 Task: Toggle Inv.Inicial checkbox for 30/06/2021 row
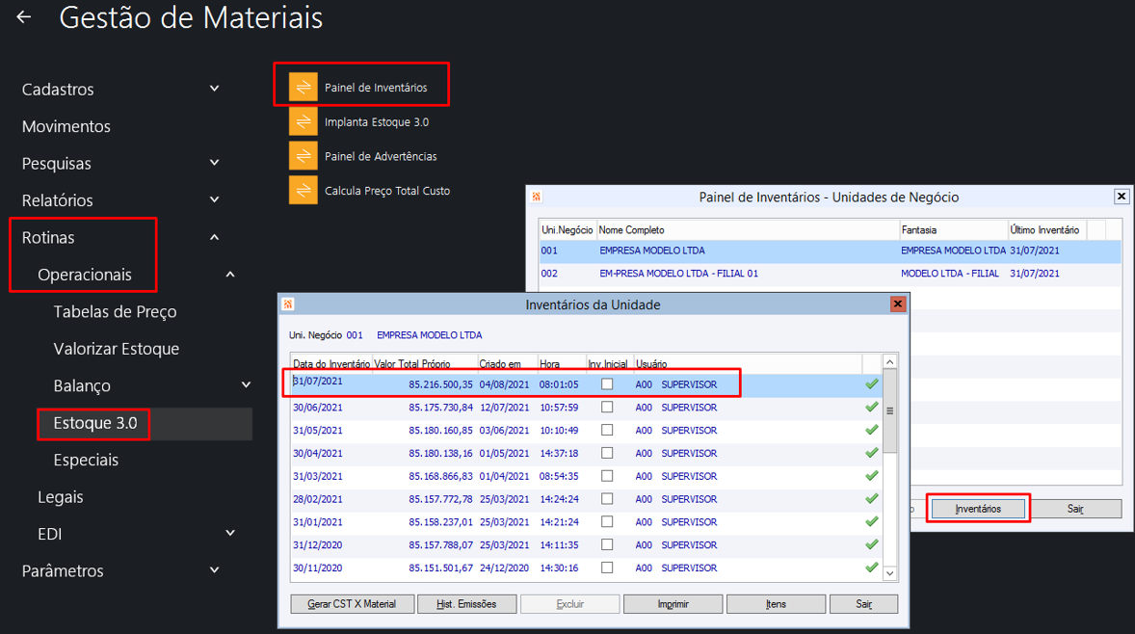pyautogui.click(x=607, y=408)
